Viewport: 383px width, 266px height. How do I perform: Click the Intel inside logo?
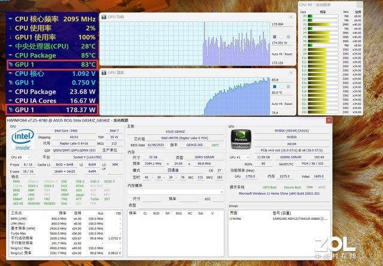pyautogui.click(x=23, y=140)
